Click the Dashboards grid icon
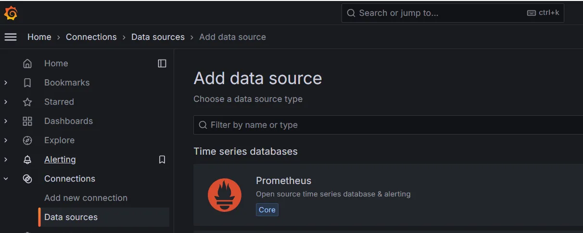This screenshot has width=583, height=233. click(x=27, y=121)
